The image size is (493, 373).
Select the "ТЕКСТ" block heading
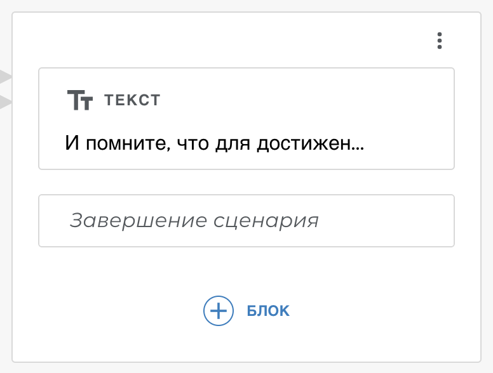pos(132,100)
